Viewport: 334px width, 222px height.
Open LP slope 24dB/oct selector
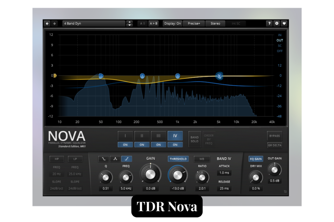click(x=75, y=188)
